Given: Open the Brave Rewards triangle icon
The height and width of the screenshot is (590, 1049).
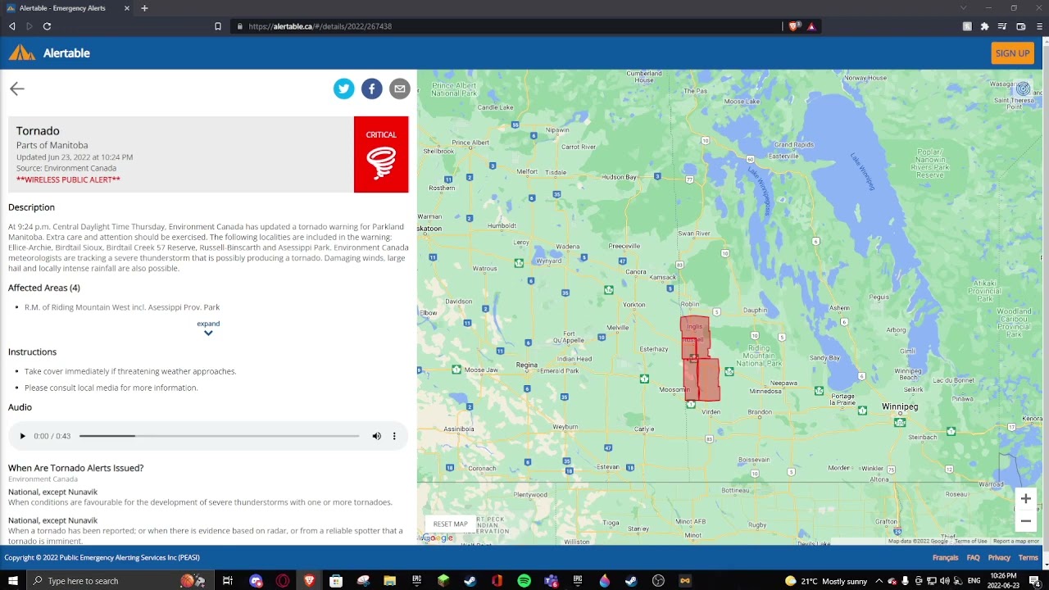Looking at the screenshot, I should click(811, 26).
